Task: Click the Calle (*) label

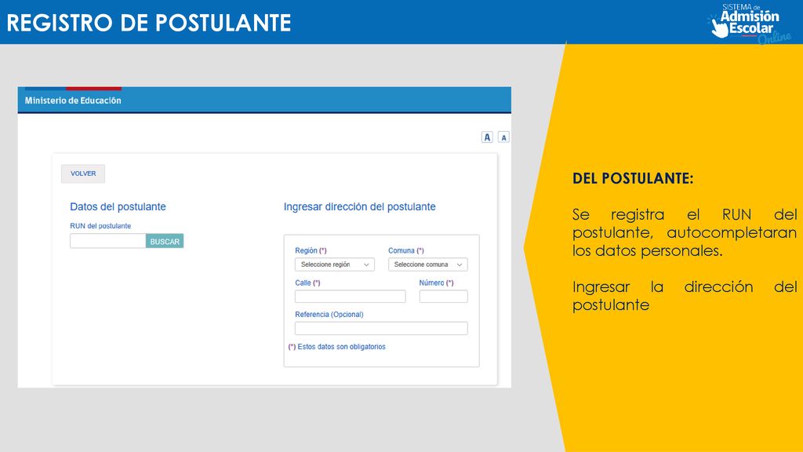Action: click(x=307, y=282)
